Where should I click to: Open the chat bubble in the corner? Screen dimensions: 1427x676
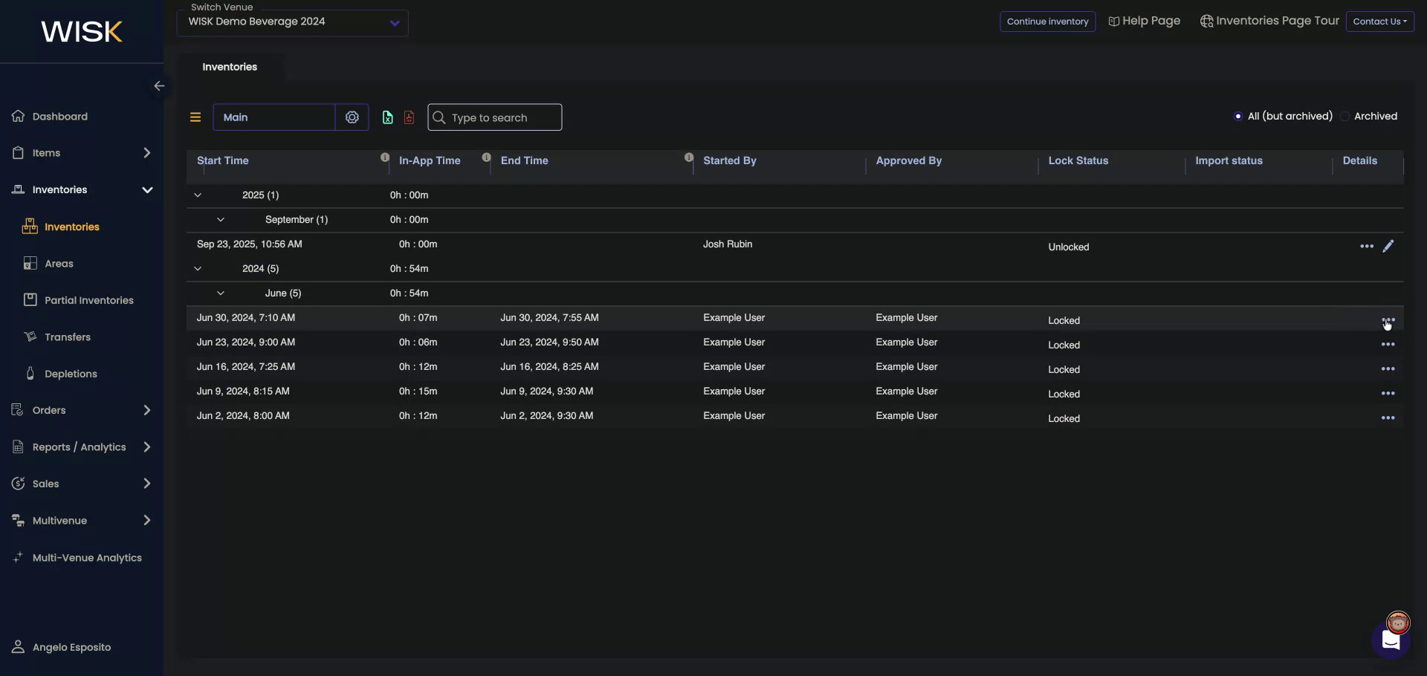click(x=1391, y=640)
